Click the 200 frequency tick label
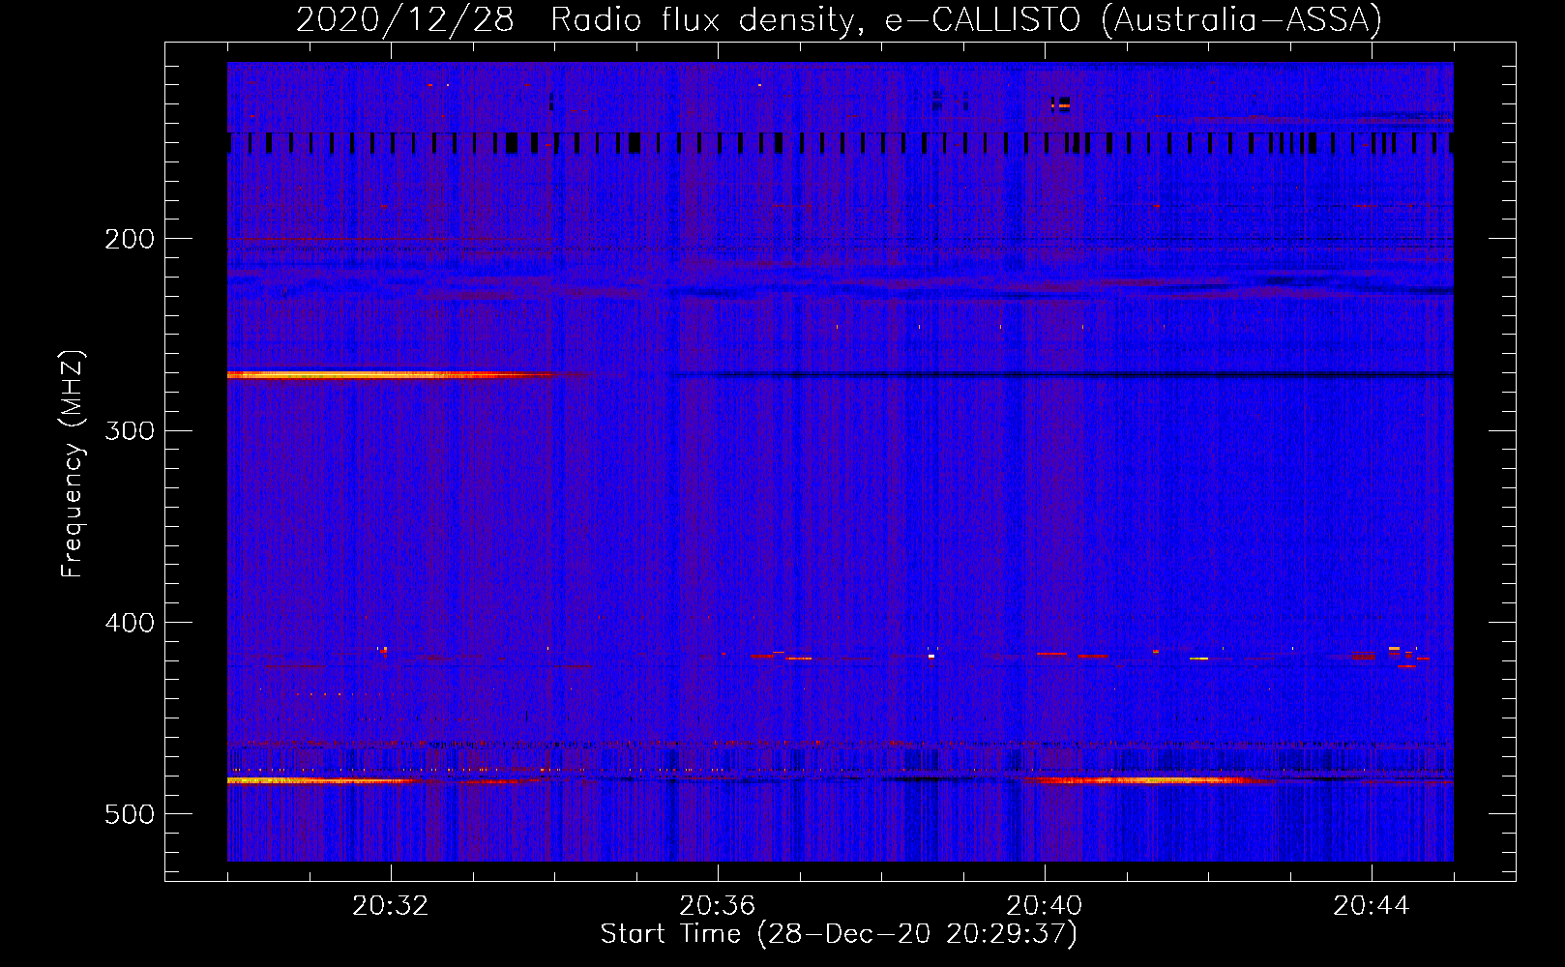Image resolution: width=1565 pixels, height=967 pixels. pos(130,239)
